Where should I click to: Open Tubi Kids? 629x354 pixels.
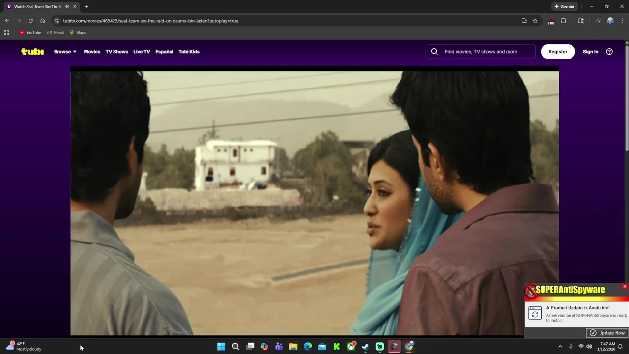point(189,51)
